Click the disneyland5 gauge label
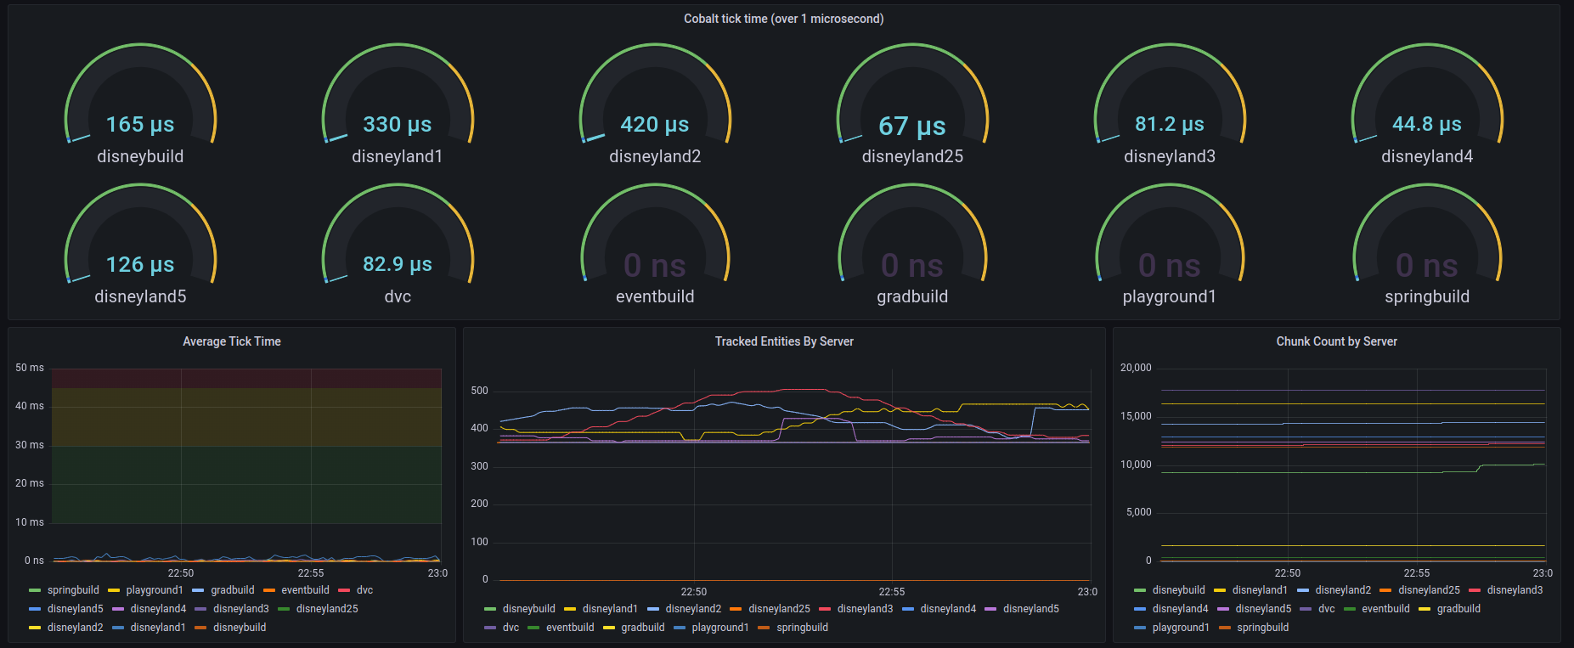1574x648 pixels. [140, 296]
